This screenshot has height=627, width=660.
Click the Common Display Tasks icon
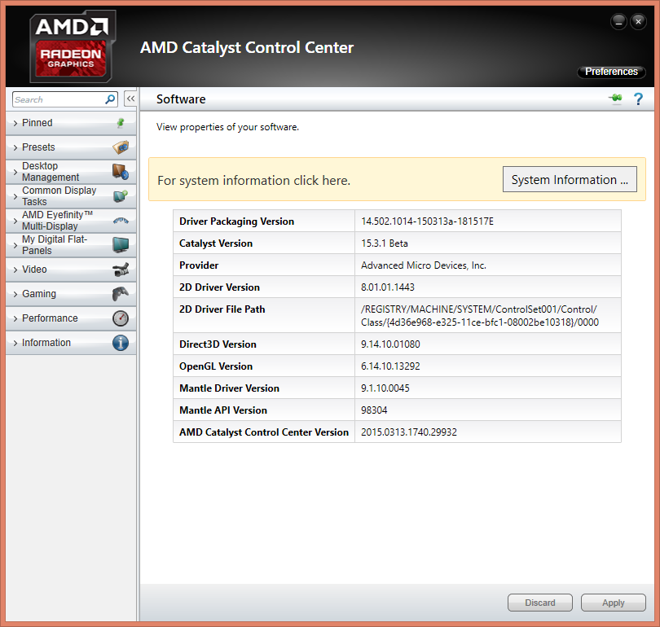(x=121, y=196)
